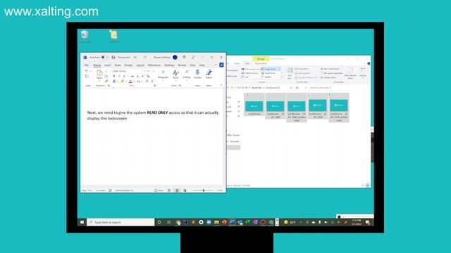Open the Editor pen icon in Word

209,73
